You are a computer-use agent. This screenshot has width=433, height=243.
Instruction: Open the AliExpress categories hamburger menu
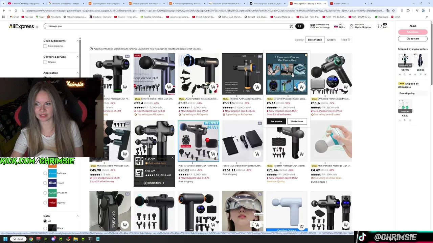pos(37,26)
